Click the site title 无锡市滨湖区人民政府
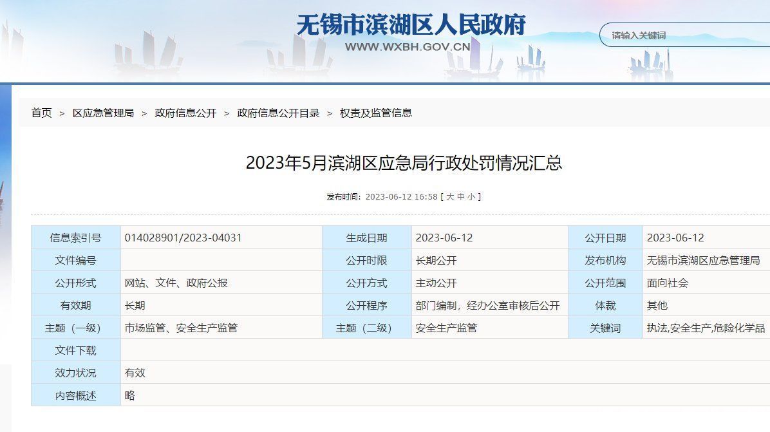The image size is (770, 432). 411,24
